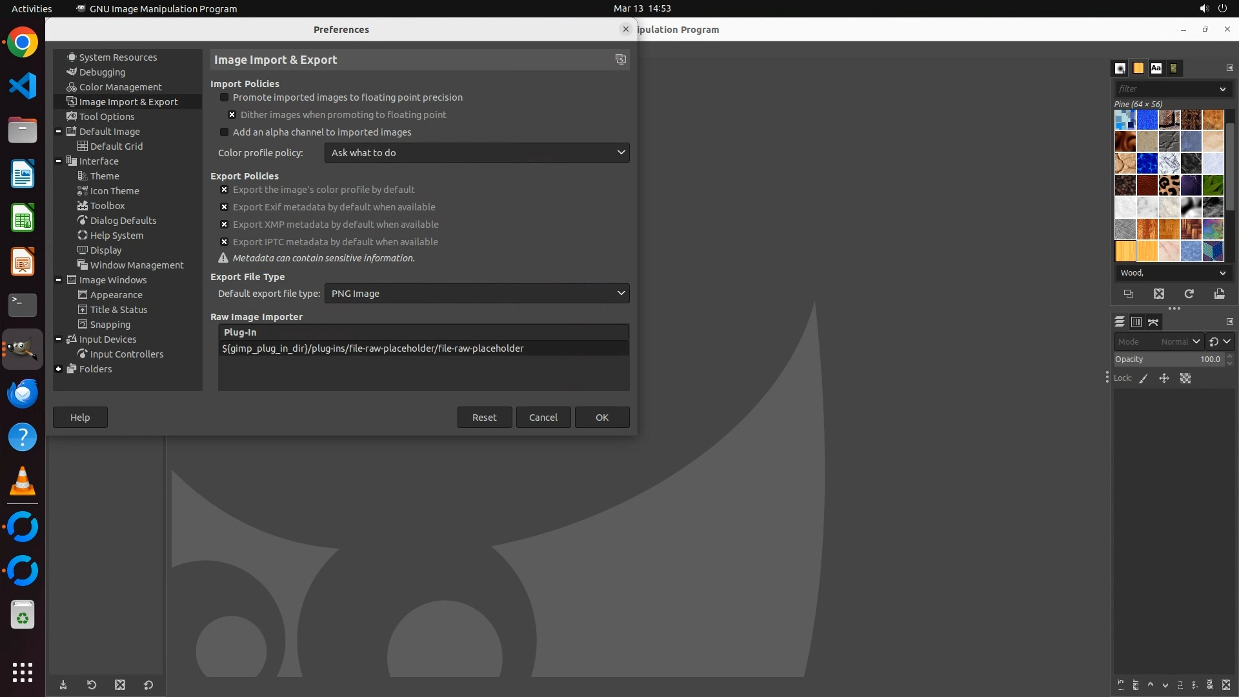Select the leopard print pattern swatch
Viewport: 1239px width, 697px height.
click(1169, 185)
